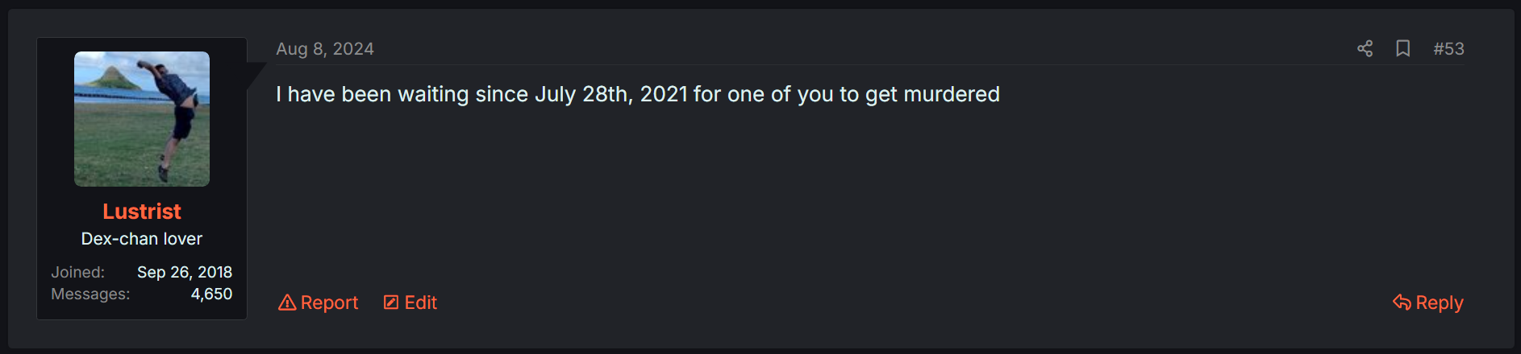Screen dimensions: 1521x354
Task: Click the Sep 26, 2018 joined date
Action: tap(185, 272)
